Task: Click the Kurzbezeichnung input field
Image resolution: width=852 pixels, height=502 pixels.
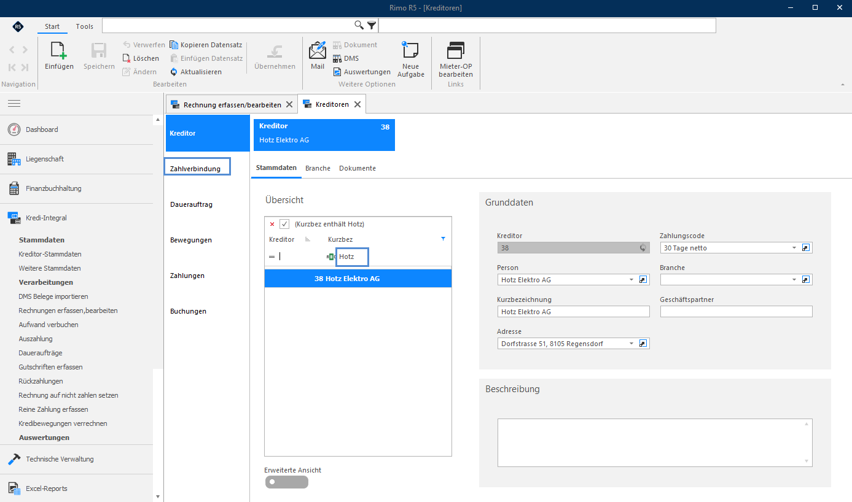Action: click(x=573, y=312)
